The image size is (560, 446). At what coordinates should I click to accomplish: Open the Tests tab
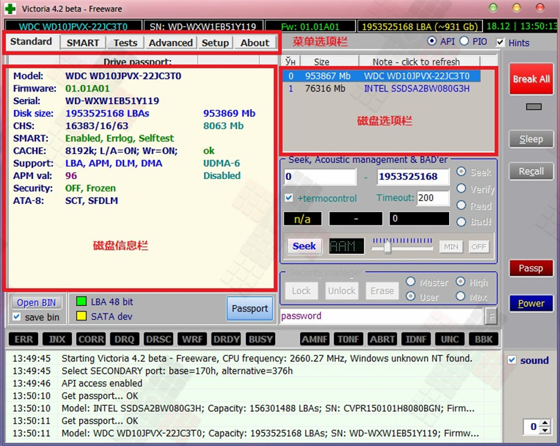click(x=125, y=43)
